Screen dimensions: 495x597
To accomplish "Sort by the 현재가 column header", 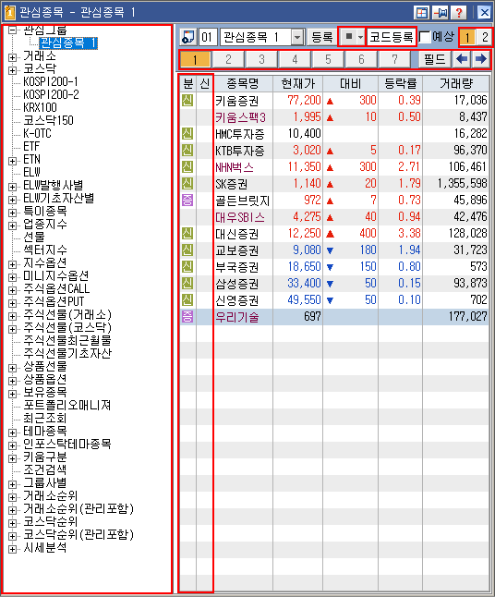I will 298,83.
